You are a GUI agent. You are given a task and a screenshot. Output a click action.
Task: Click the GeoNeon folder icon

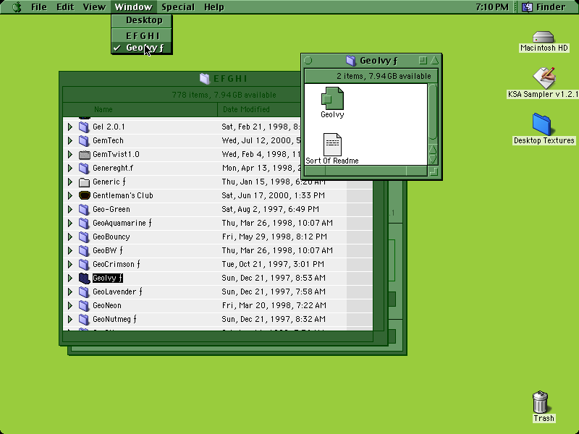point(84,305)
